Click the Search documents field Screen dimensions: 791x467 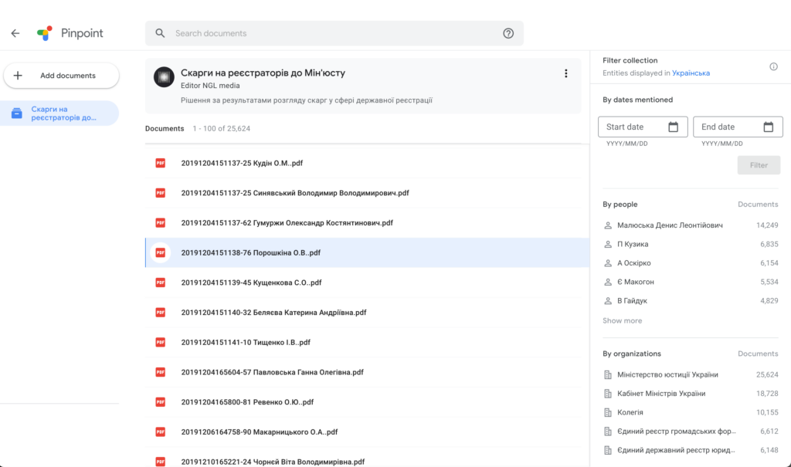click(332, 33)
